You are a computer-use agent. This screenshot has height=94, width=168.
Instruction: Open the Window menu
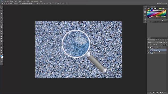coord(36,1)
